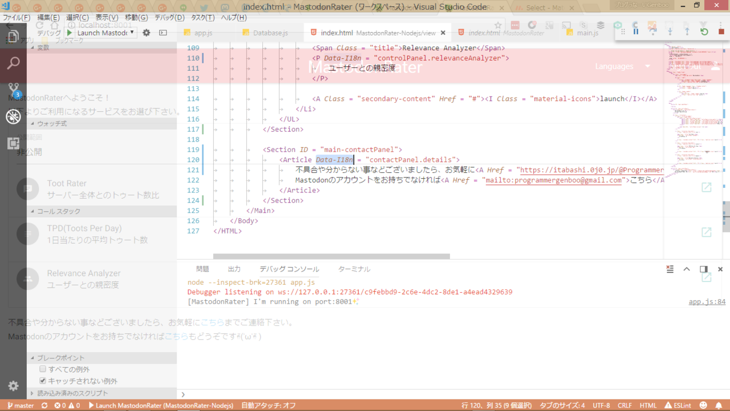Pause the debugger from debug toolbar
Screen dimensions: 730x411
[x=636, y=31]
